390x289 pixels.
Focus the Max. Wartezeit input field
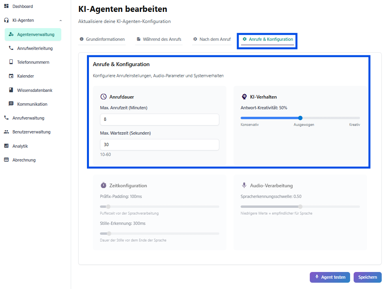[x=160, y=145]
